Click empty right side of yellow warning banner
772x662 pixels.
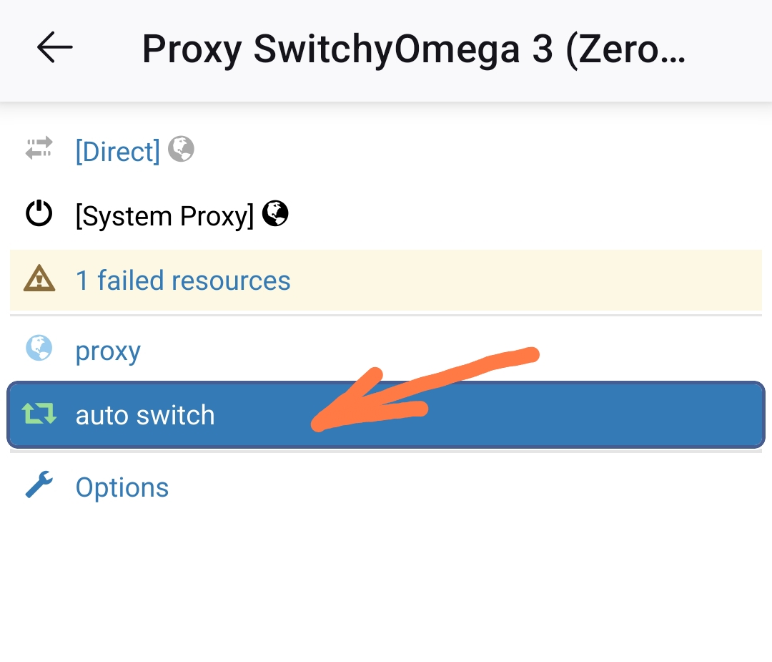[x=572, y=281]
